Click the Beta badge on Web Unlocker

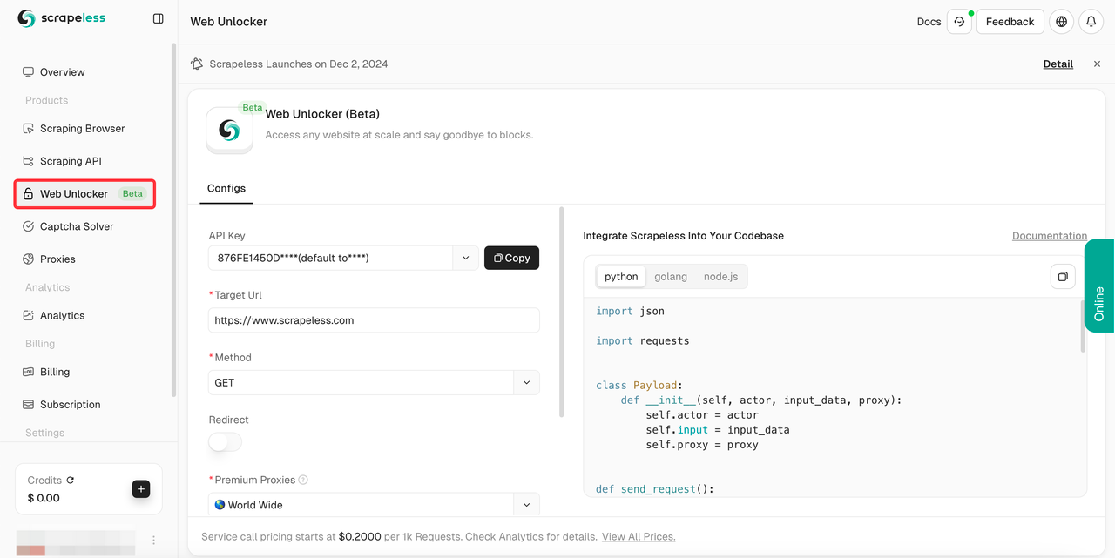point(132,194)
